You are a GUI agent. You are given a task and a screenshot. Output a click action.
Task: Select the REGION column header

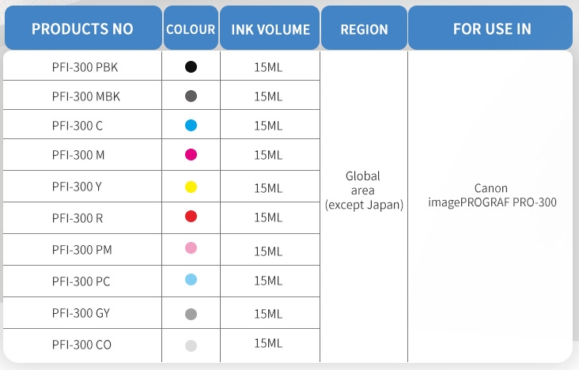tap(364, 28)
